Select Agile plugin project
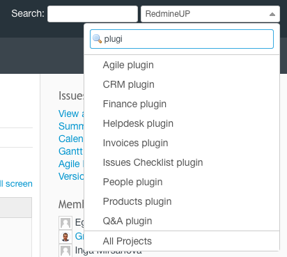Image resolution: width=287 pixels, height=257 pixels. (x=182, y=65)
